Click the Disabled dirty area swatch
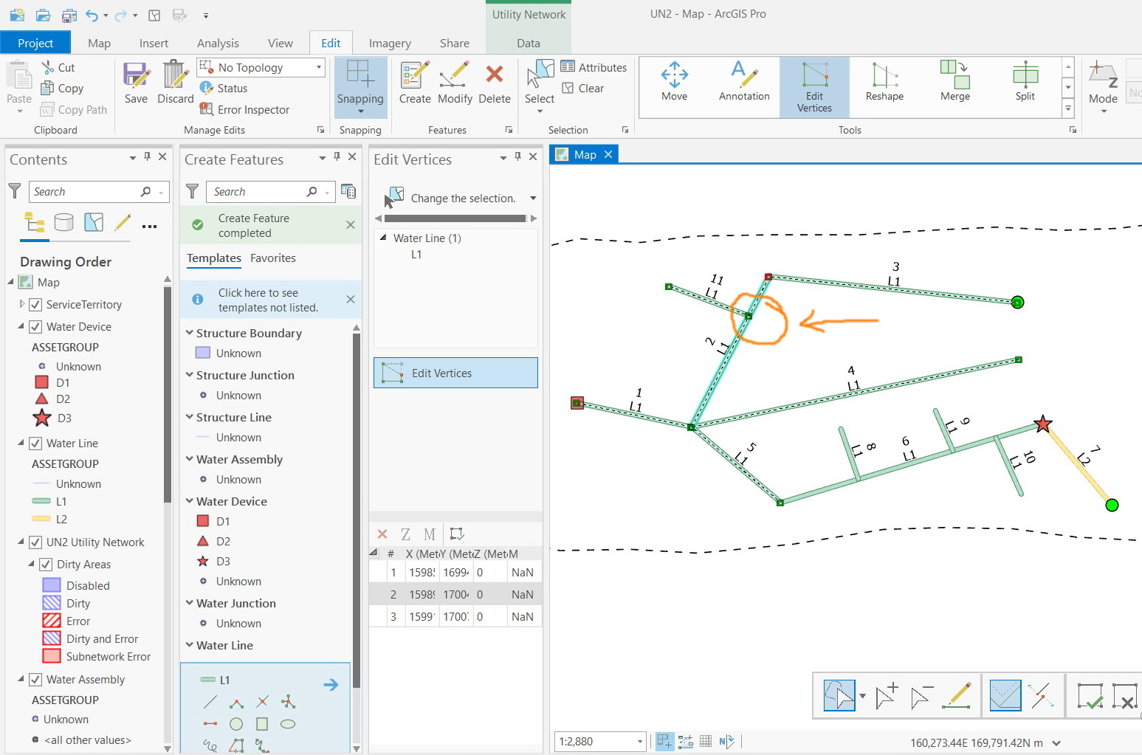The height and width of the screenshot is (755, 1142). tap(52, 585)
